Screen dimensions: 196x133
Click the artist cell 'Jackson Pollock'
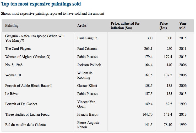tap(89, 65)
